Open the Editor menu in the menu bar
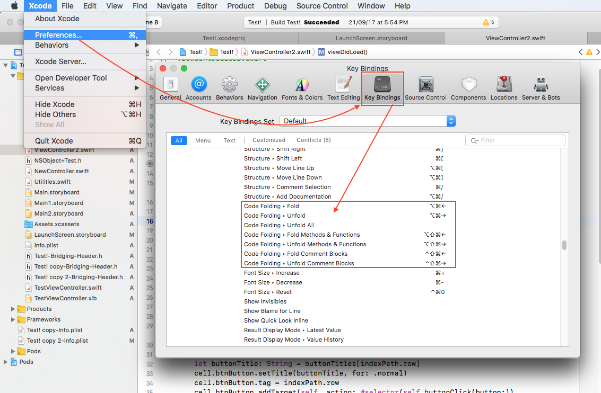601x393 pixels. pos(207,6)
